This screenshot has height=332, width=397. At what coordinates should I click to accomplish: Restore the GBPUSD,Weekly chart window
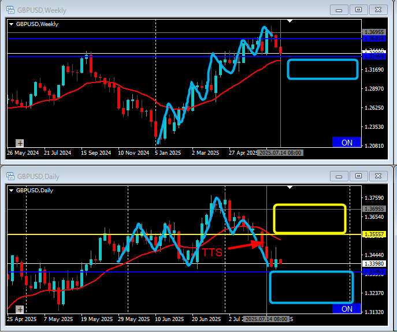358,10
